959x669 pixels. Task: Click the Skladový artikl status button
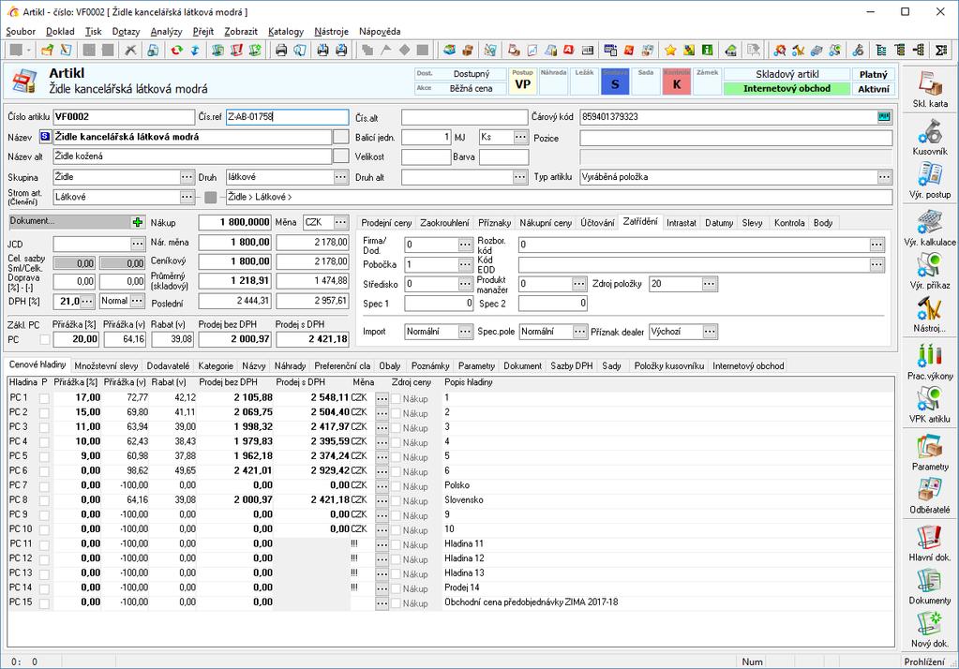(x=787, y=74)
